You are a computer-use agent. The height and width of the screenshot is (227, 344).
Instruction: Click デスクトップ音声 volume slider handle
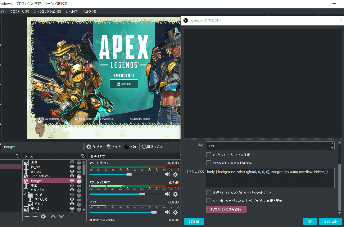(142, 194)
